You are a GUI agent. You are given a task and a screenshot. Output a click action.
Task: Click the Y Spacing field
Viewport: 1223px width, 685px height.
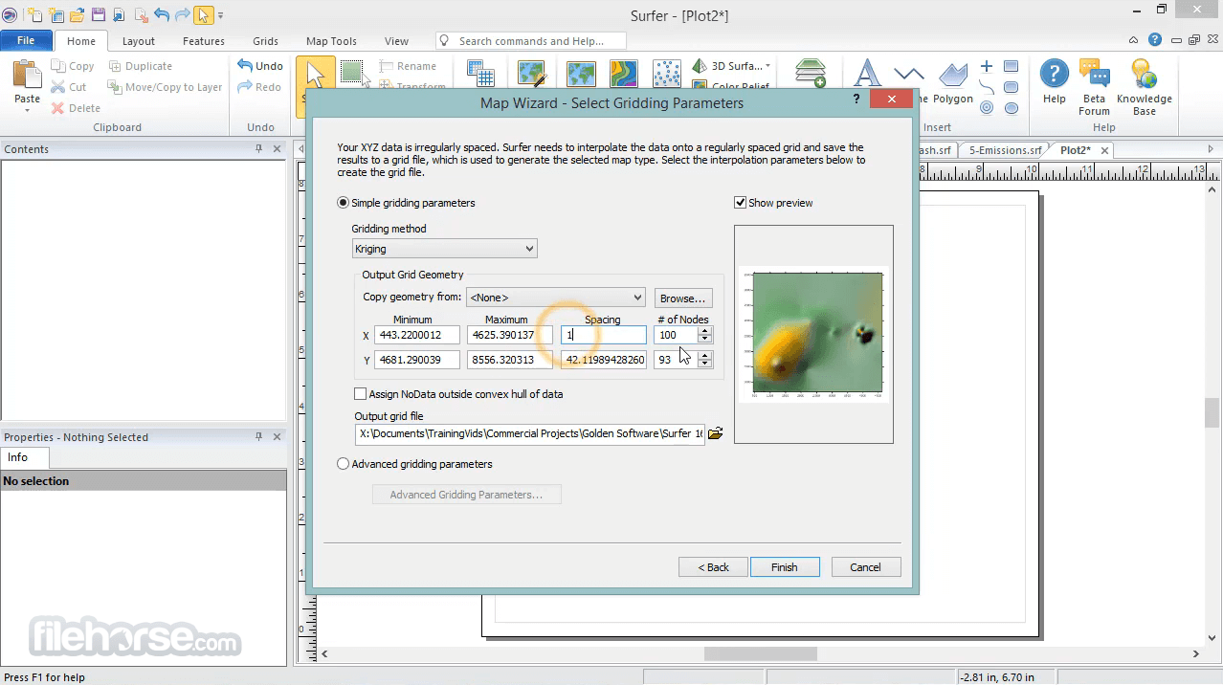(x=604, y=360)
